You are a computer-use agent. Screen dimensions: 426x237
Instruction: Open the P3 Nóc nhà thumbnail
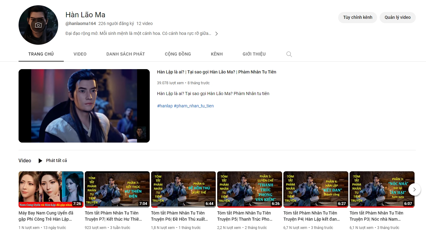(x=382, y=189)
